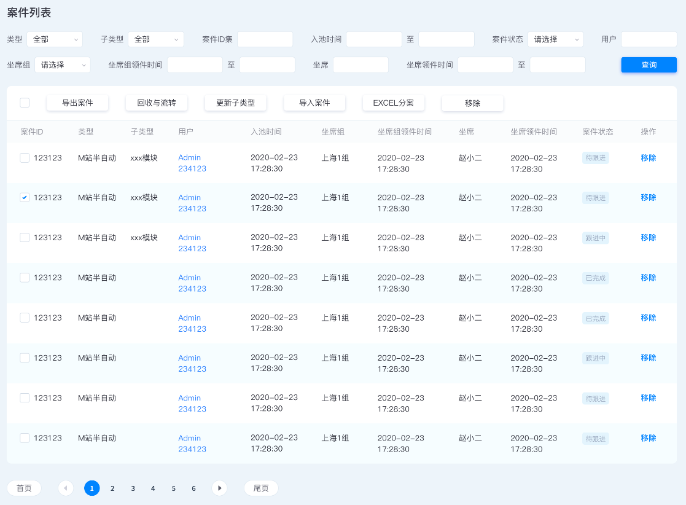Focus the 案件ID集 input field

click(265, 39)
